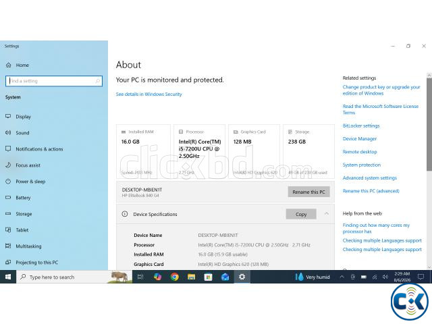Click the taskbar Type here to search box
This screenshot has height=324, width=432.
point(74,277)
